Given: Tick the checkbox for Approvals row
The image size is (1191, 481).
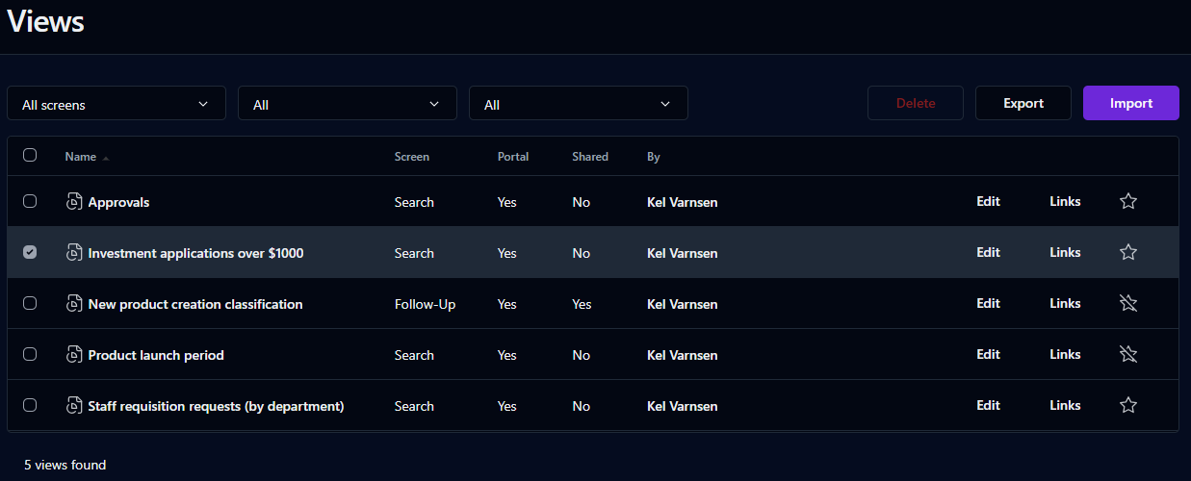Looking at the screenshot, I should click(x=30, y=201).
